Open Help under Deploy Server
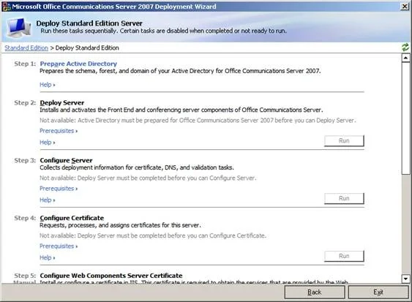This screenshot has width=412, height=302. pyautogui.click(x=48, y=143)
